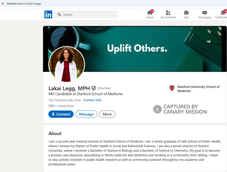Click the About section heading

(x=55, y=133)
